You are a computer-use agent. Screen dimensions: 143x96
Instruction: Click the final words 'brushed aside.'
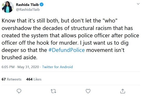[x=19, y=57]
